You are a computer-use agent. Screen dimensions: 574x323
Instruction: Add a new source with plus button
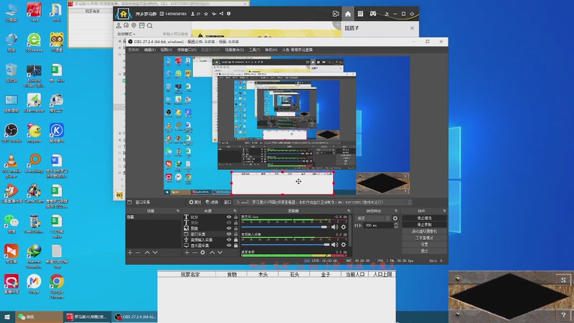(187, 253)
